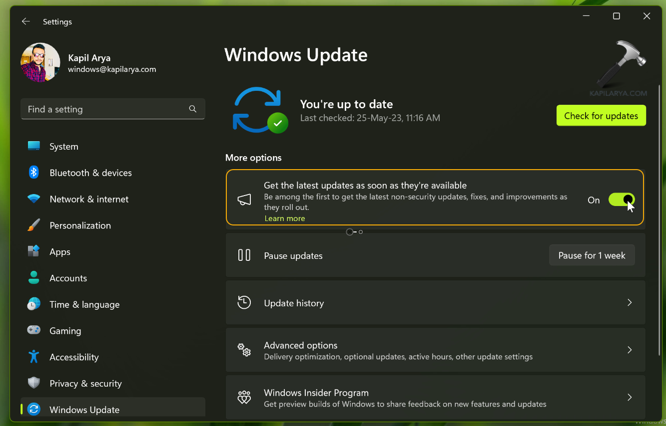Click the Find a setting search box

pos(105,109)
